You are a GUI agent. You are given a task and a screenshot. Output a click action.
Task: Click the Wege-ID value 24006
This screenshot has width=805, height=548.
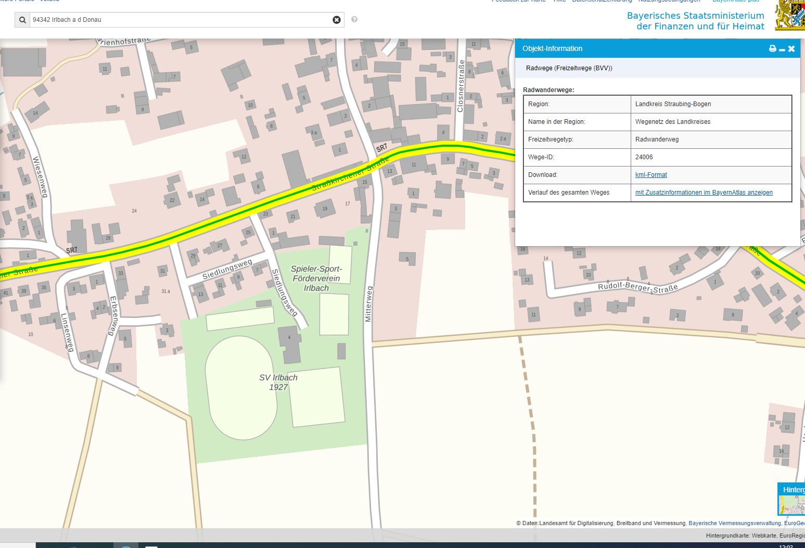(x=644, y=157)
